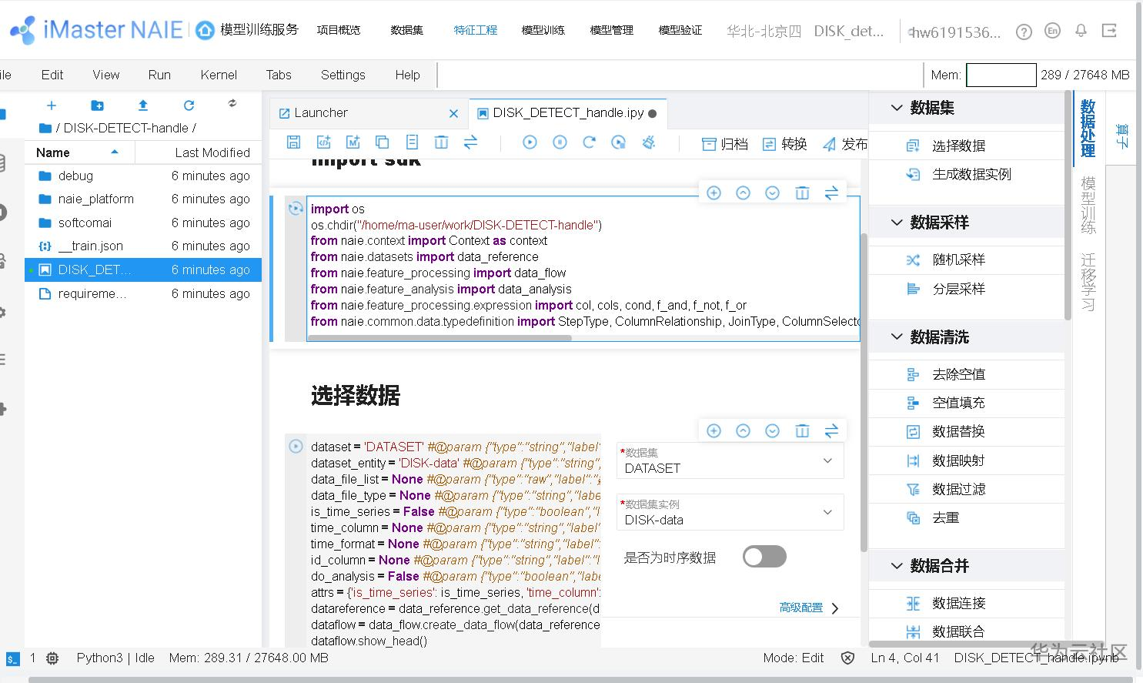Viewport: 1143px width, 683px height.
Task: Refresh the file list in the file browser
Action: point(189,105)
